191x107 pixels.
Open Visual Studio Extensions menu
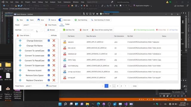click(67, 2)
